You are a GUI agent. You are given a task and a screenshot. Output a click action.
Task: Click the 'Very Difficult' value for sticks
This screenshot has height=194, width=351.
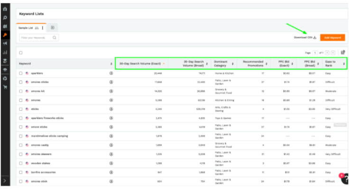333,109
